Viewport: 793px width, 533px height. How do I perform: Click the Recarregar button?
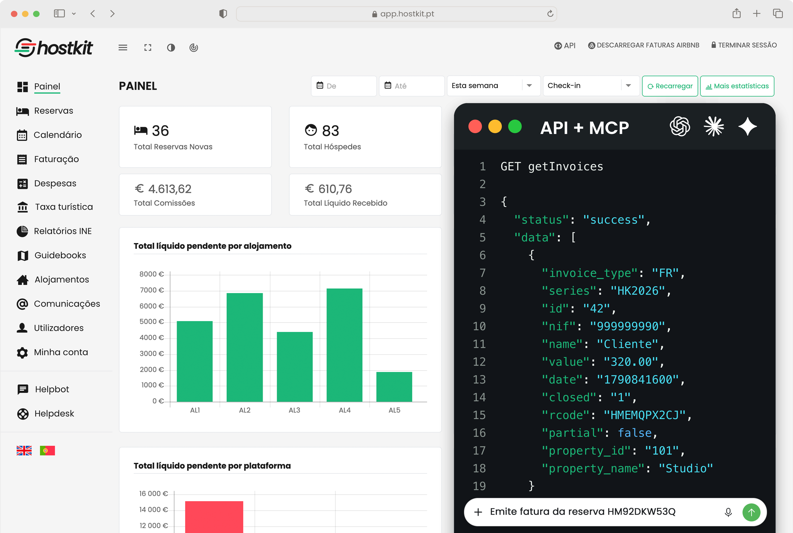point(670,86)
